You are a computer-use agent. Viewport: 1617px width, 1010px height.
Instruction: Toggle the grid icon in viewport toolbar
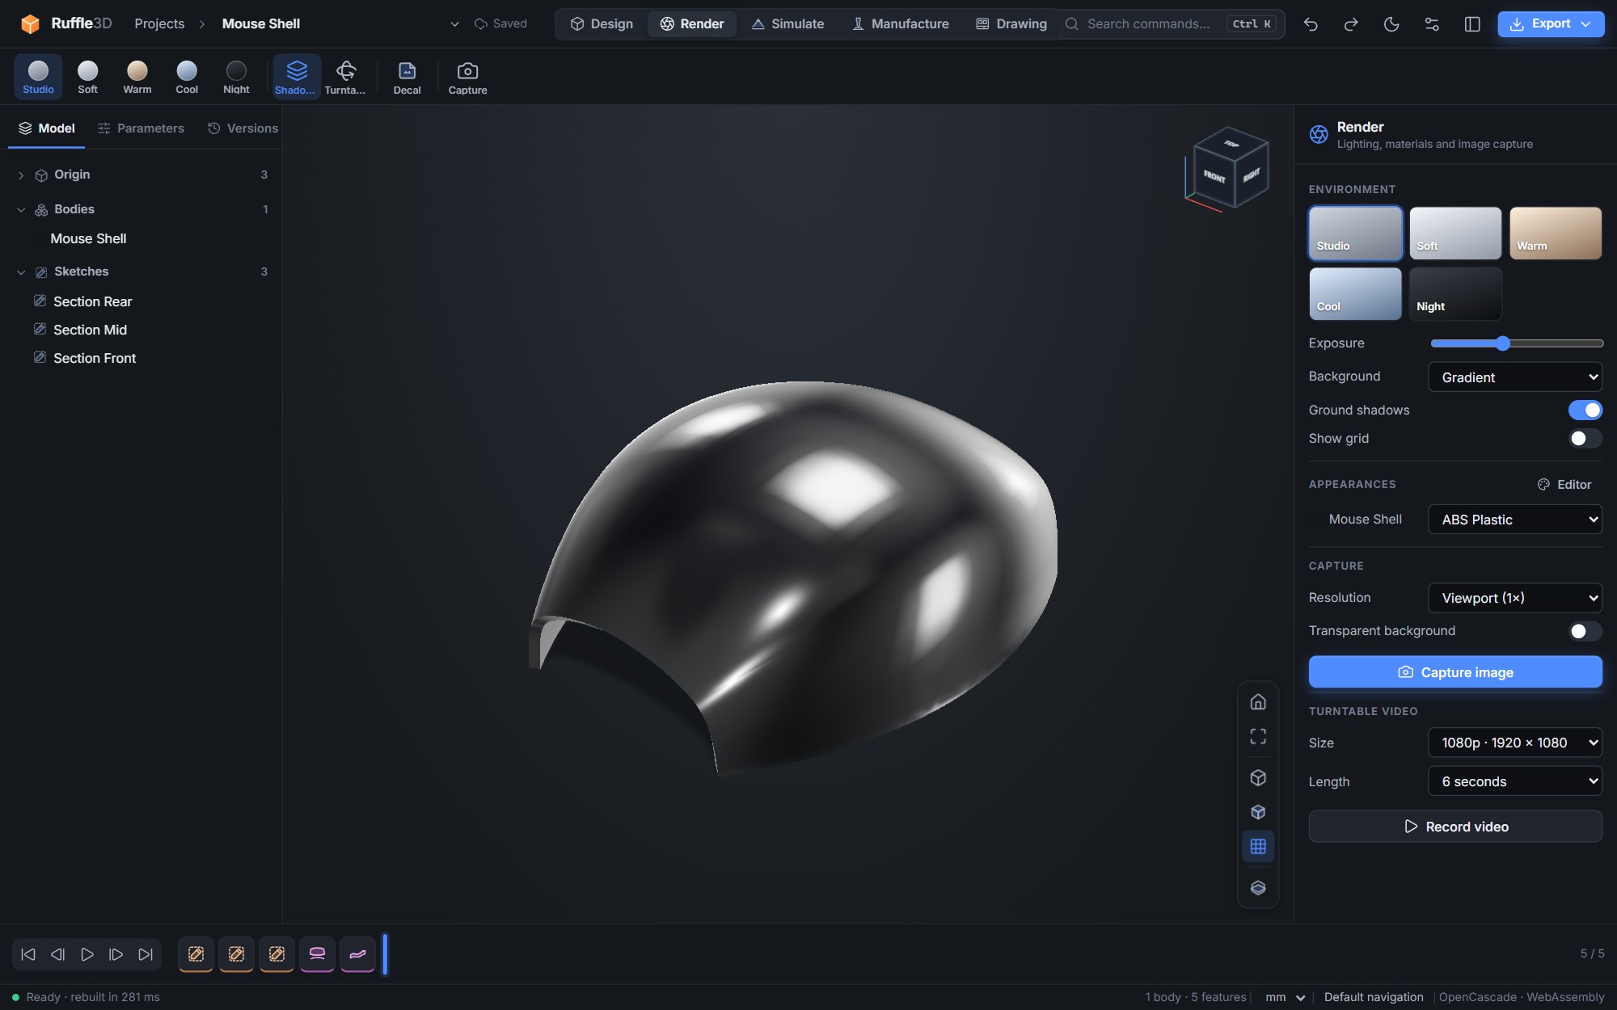[1258, 846]
